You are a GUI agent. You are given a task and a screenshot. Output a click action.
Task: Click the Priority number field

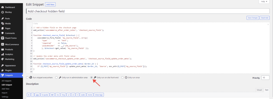tap(265, 78)
